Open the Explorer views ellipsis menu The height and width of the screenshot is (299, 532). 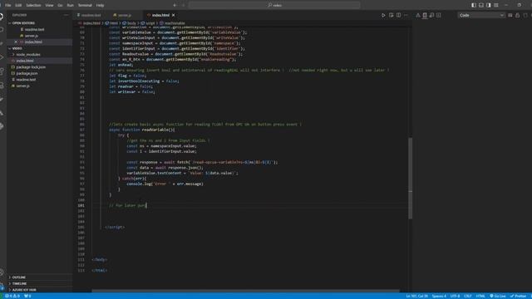[66, 15]
